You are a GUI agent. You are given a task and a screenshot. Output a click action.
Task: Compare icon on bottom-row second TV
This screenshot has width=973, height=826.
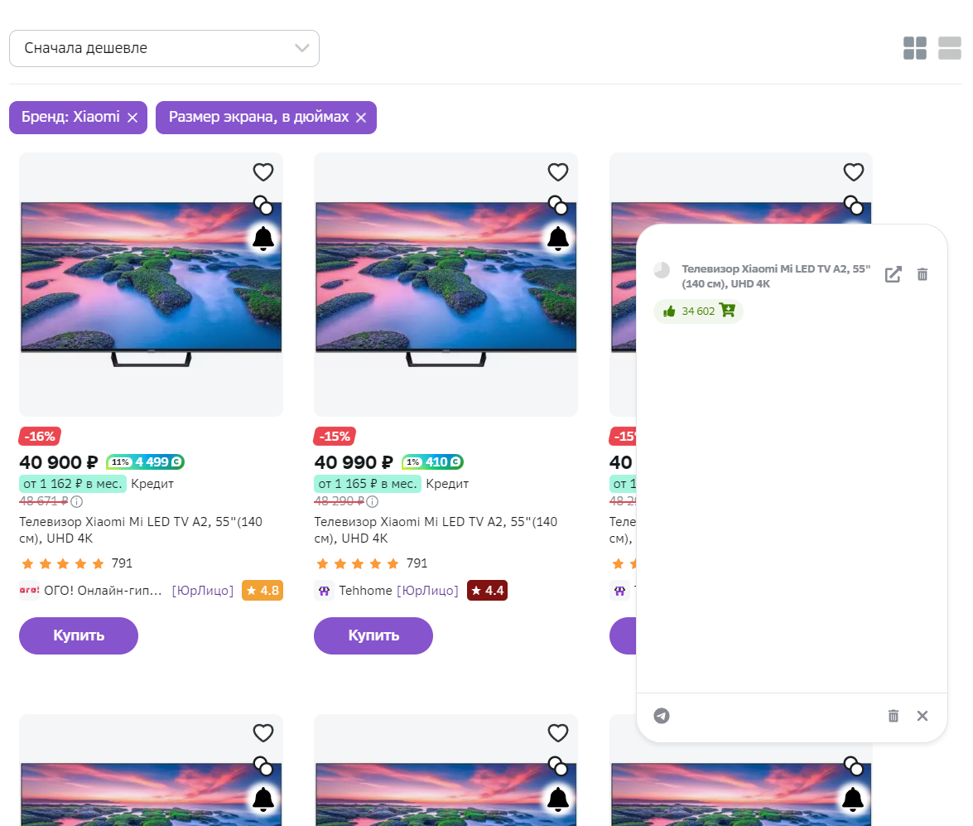click(558, 766)
